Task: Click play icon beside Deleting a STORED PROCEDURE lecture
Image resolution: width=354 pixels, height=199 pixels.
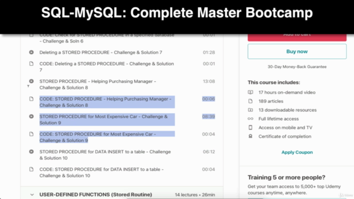Action: 32,53
